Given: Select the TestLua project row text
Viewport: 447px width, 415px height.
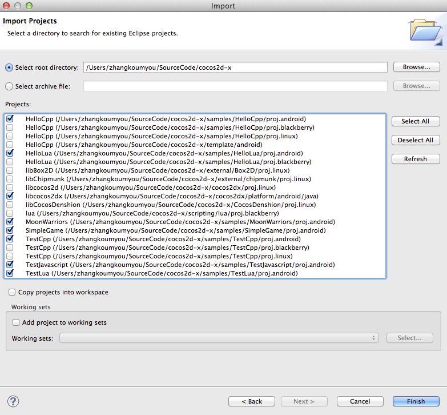Looking at the screenshot, I should coord(162,273).
